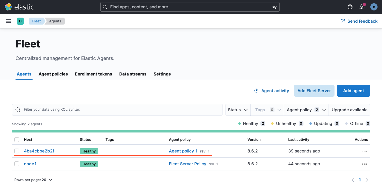Click the magnifier icon in the KQL filter

coord(18,110)
